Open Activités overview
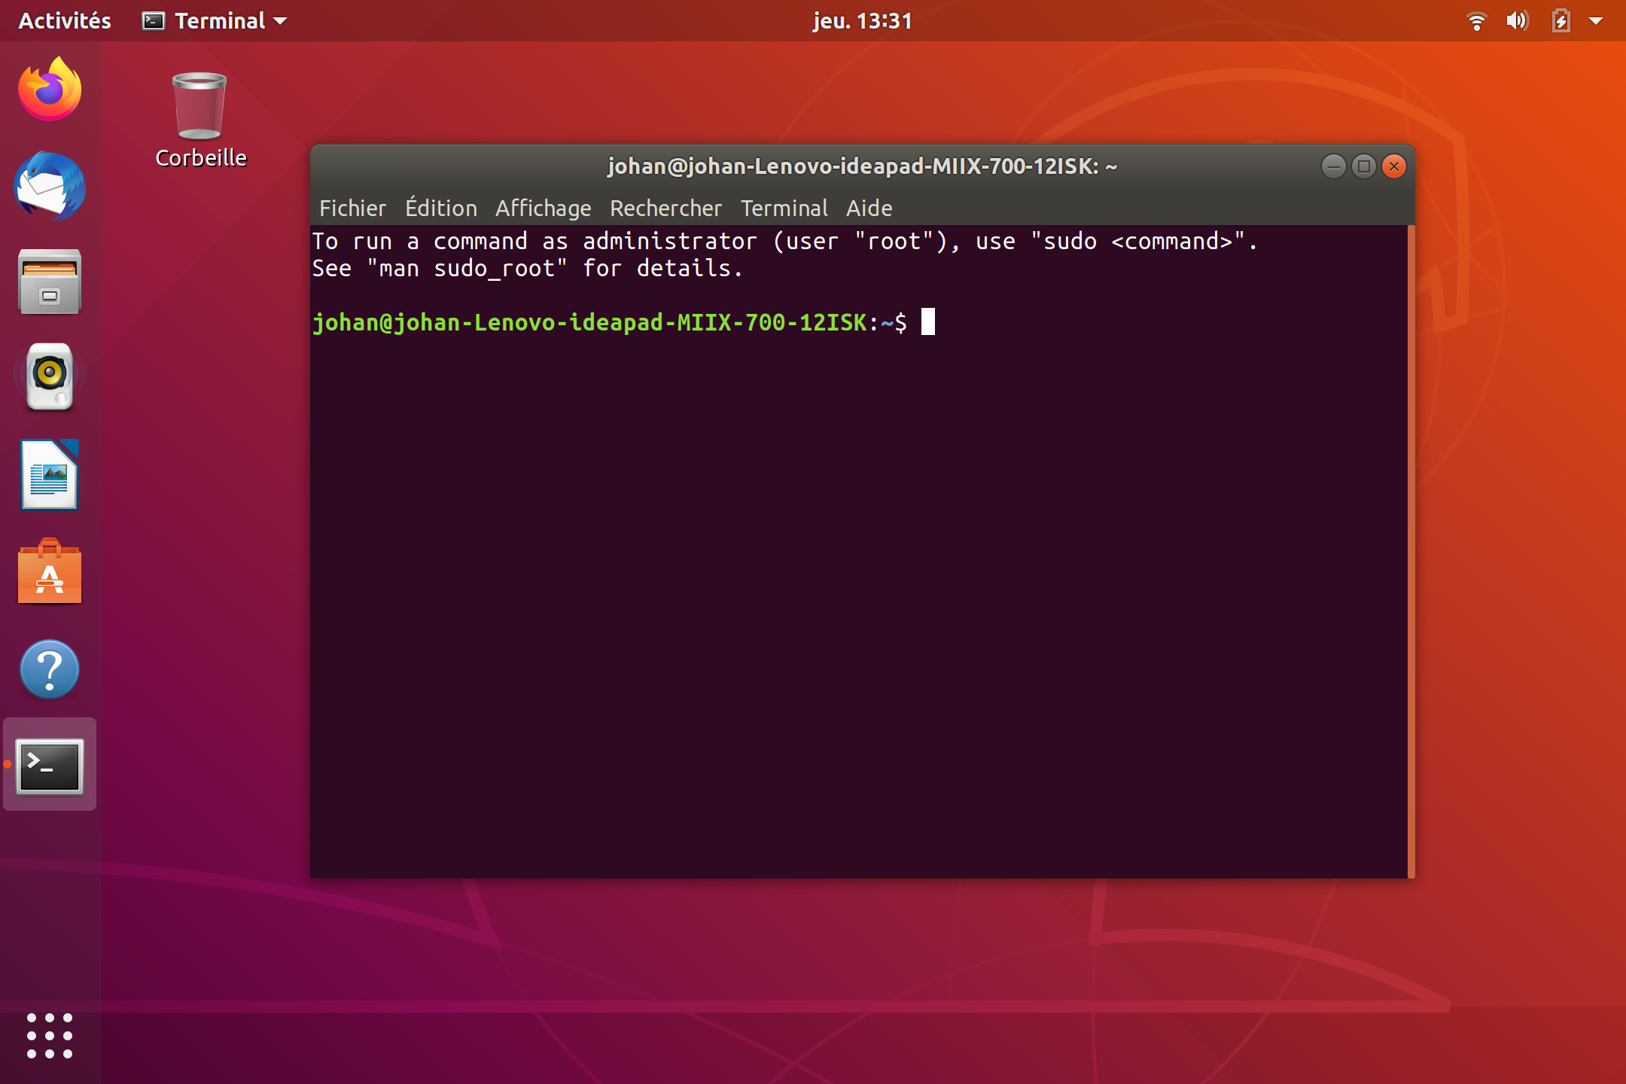The width and height of the screenshot is (1626, 1084). (64, 20)
